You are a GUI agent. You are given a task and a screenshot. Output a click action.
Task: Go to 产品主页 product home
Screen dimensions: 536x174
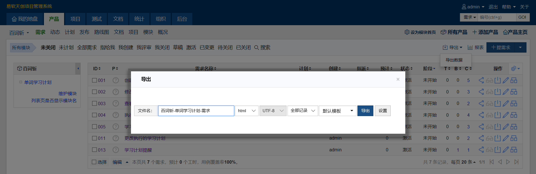coord(515,32)
